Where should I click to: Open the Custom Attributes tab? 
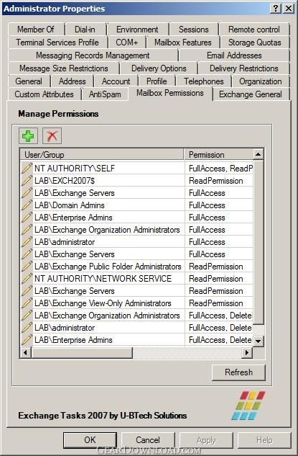44,94
